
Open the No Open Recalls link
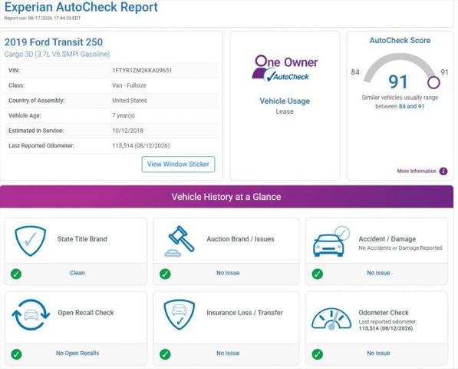click(x=77, y=353)
